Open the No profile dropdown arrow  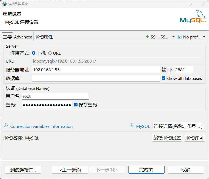click(x=204, y=37)
